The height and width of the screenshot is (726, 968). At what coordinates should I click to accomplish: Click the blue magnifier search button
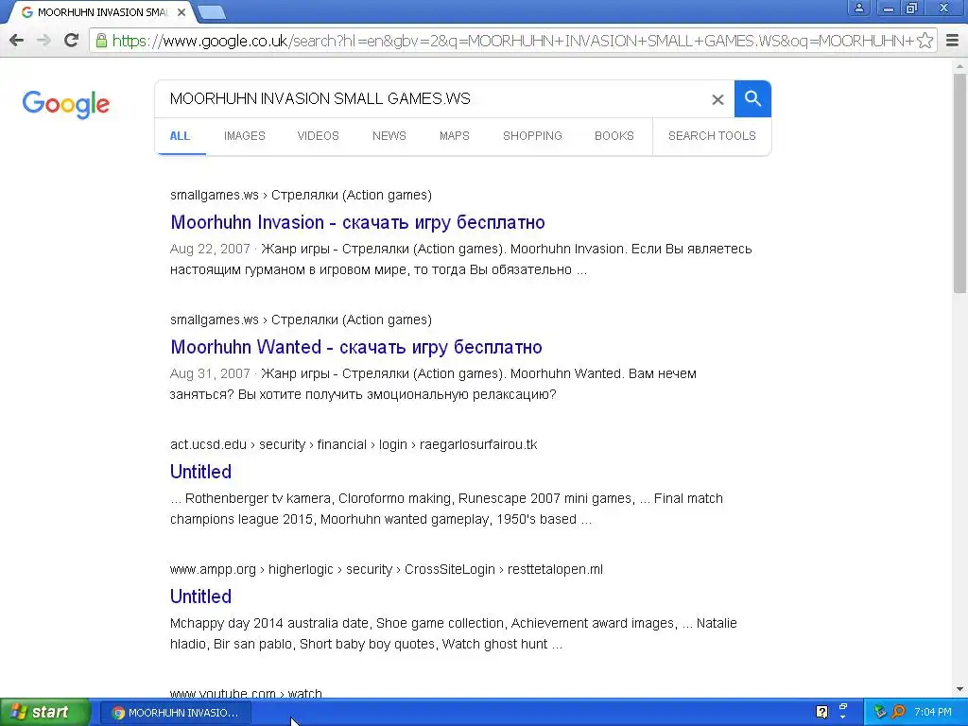[752, 98]
